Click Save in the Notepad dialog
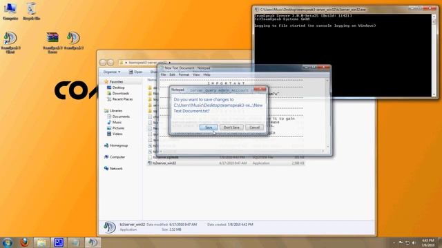The height and width of the screenshot is (248, 442). click(x=209, y=127)
